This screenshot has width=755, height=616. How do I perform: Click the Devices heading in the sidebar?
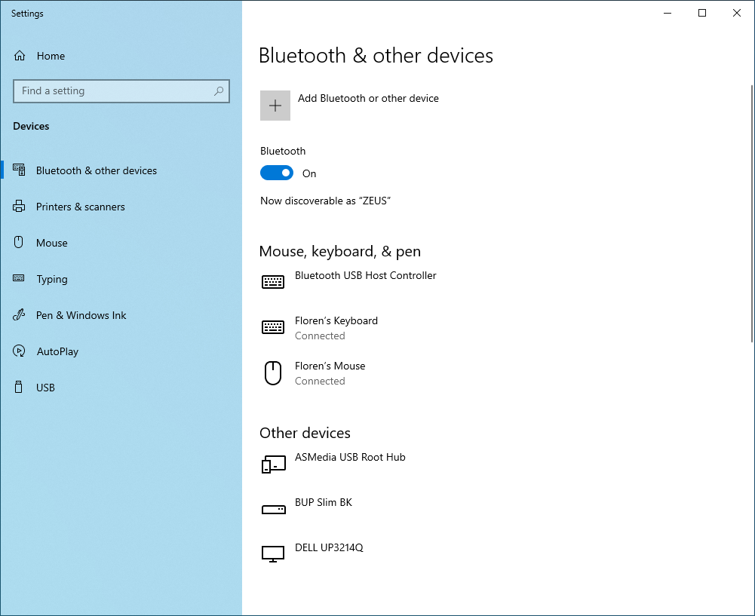[31, 126]
